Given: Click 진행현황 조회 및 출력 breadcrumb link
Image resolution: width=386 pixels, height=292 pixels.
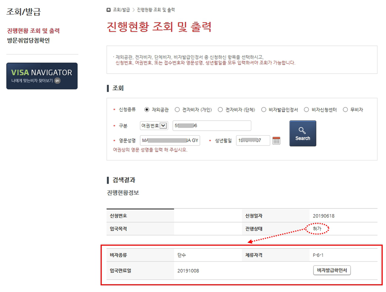Looking at the screenshot, I should point(156,10).
